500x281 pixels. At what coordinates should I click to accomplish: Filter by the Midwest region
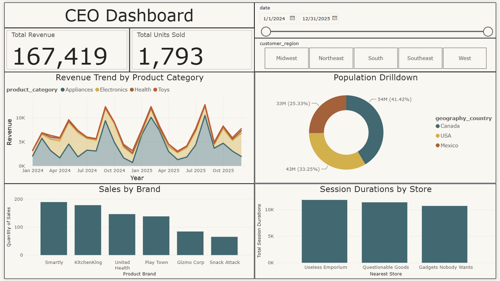click(x=287, y=58)
